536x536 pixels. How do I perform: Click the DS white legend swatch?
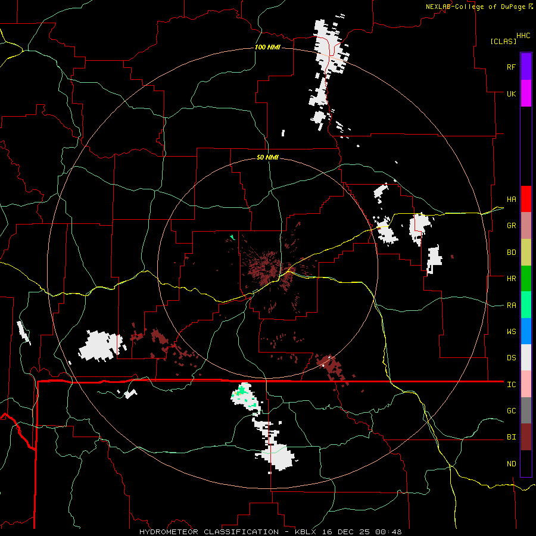(x=526, y=357)
